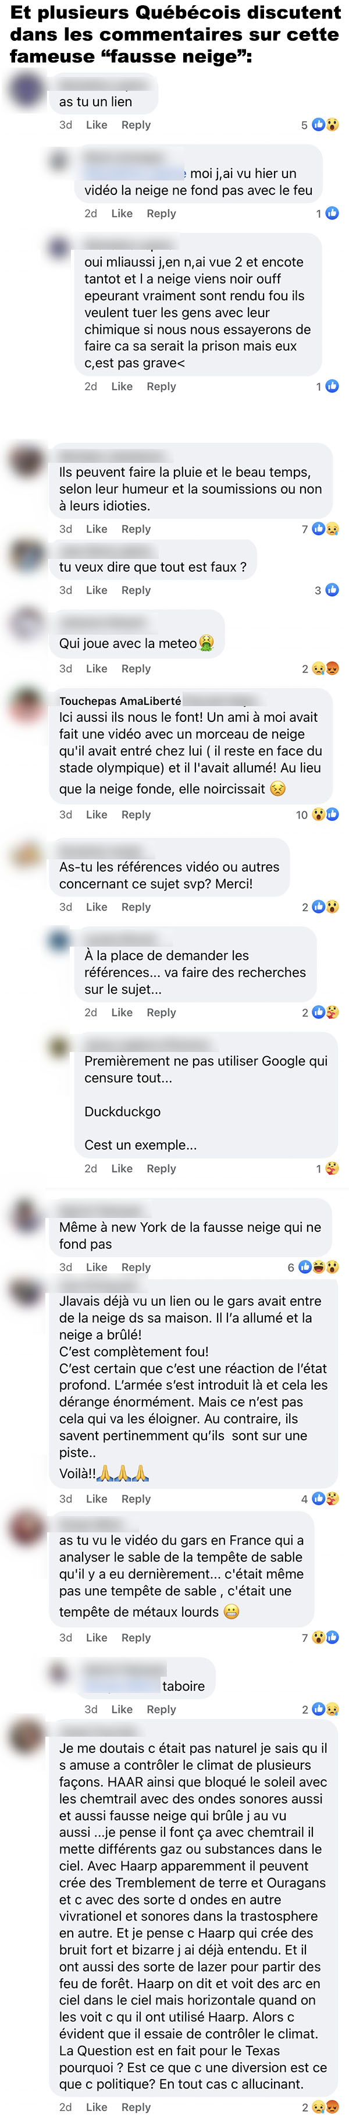Click the reactions beside count 10
This screenshot has width=349, height=2125.
pyautogui.click(x=325, y=814)
